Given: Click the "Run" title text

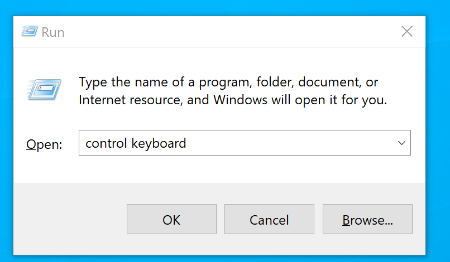Looking at the screenshot, I should (53, 32).
